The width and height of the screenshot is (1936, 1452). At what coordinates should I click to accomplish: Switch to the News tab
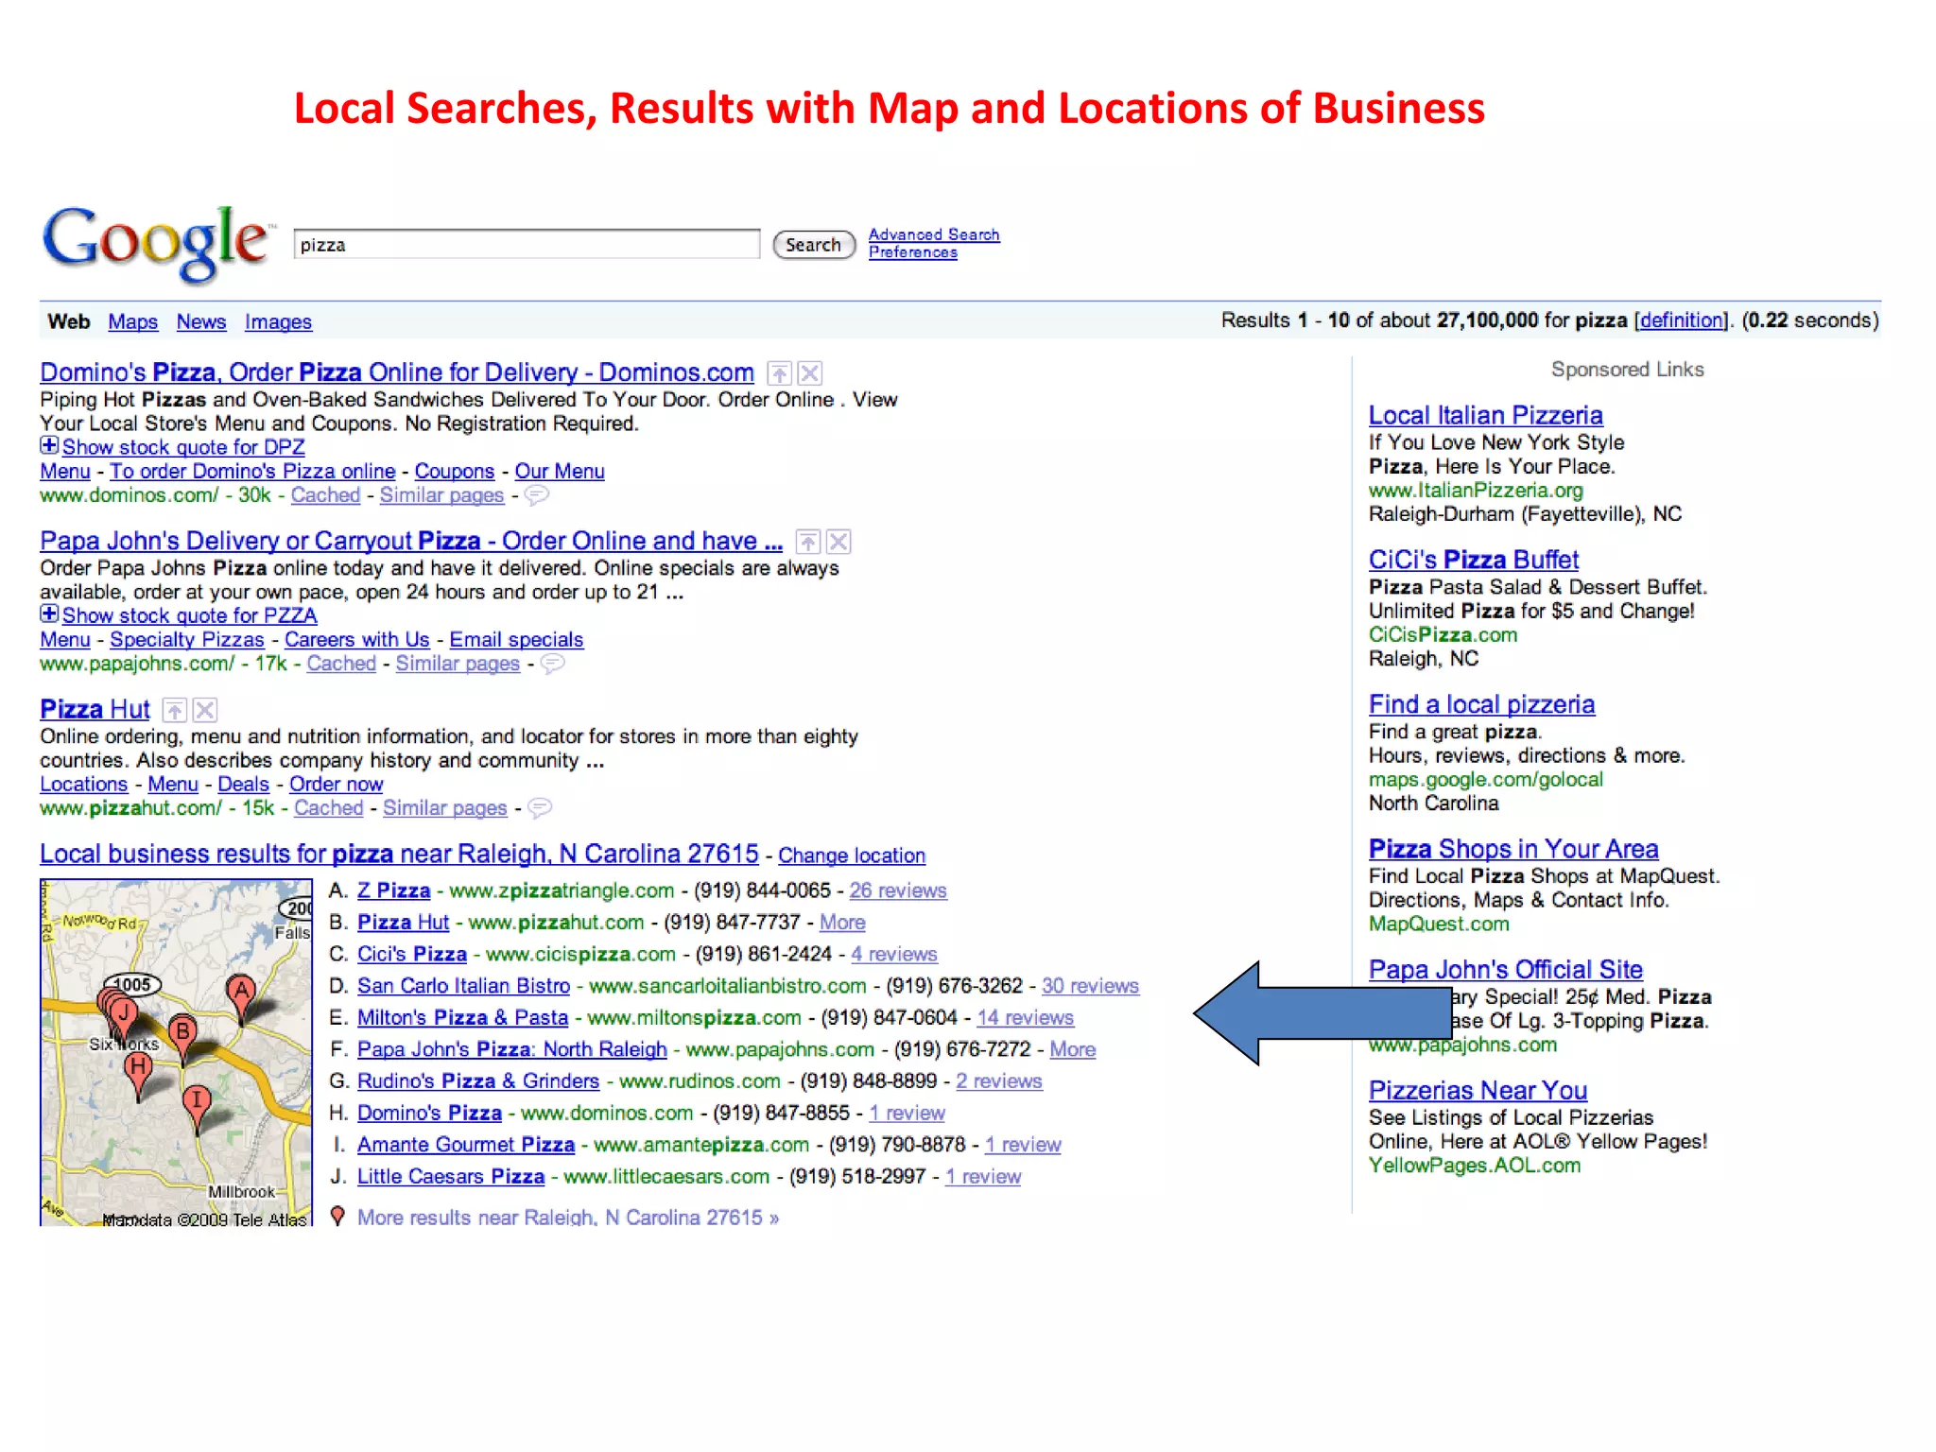[x=201, y=321]
